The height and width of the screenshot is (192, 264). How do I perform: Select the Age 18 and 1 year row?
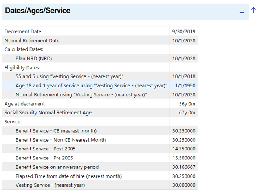100,85
